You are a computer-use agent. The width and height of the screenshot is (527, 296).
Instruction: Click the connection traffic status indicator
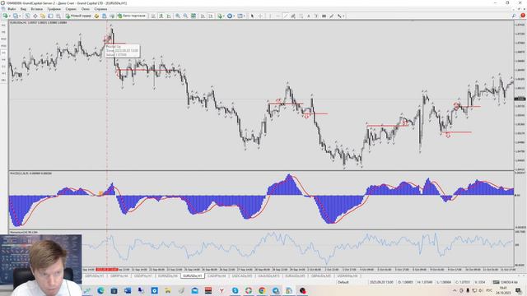click(x=505, y=282)
